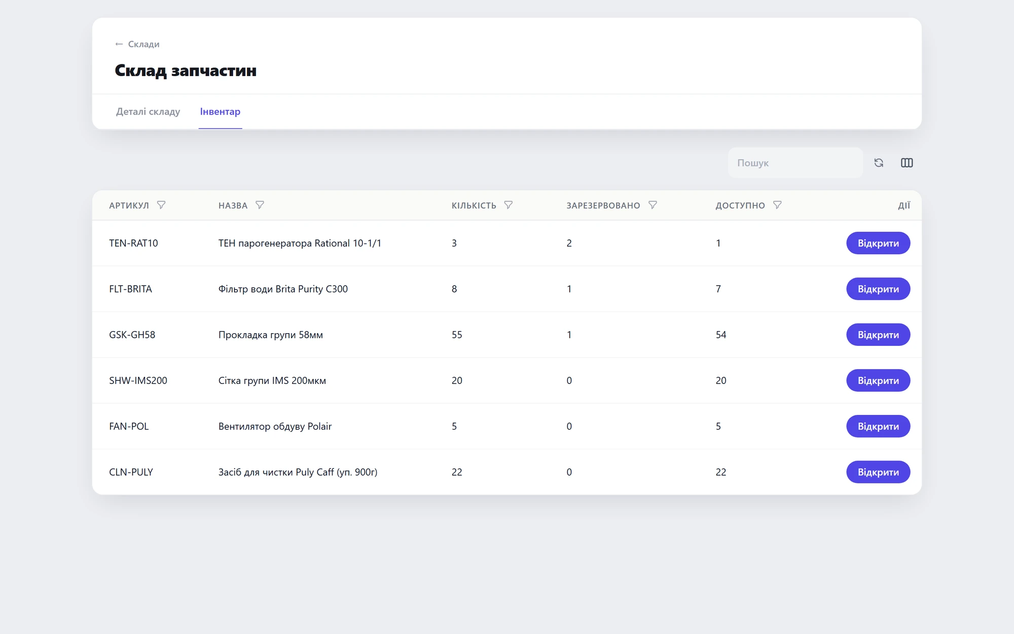
Task: Click the Кількість filter funnel
Action: [508, 205]
